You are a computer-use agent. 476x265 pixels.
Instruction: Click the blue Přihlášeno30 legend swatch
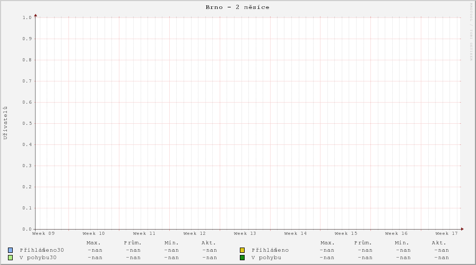pyautogui.click(x=10, y=250)
